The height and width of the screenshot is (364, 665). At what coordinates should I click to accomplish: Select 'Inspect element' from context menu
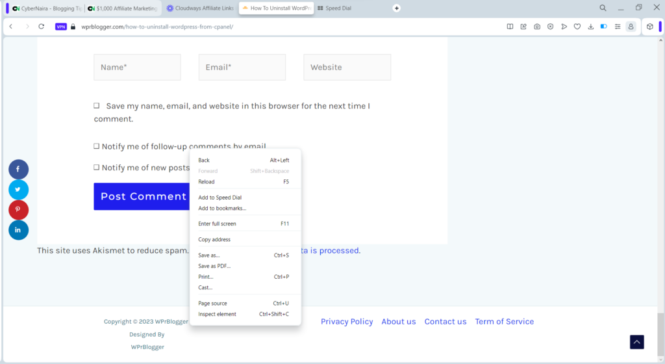[217, 314]
